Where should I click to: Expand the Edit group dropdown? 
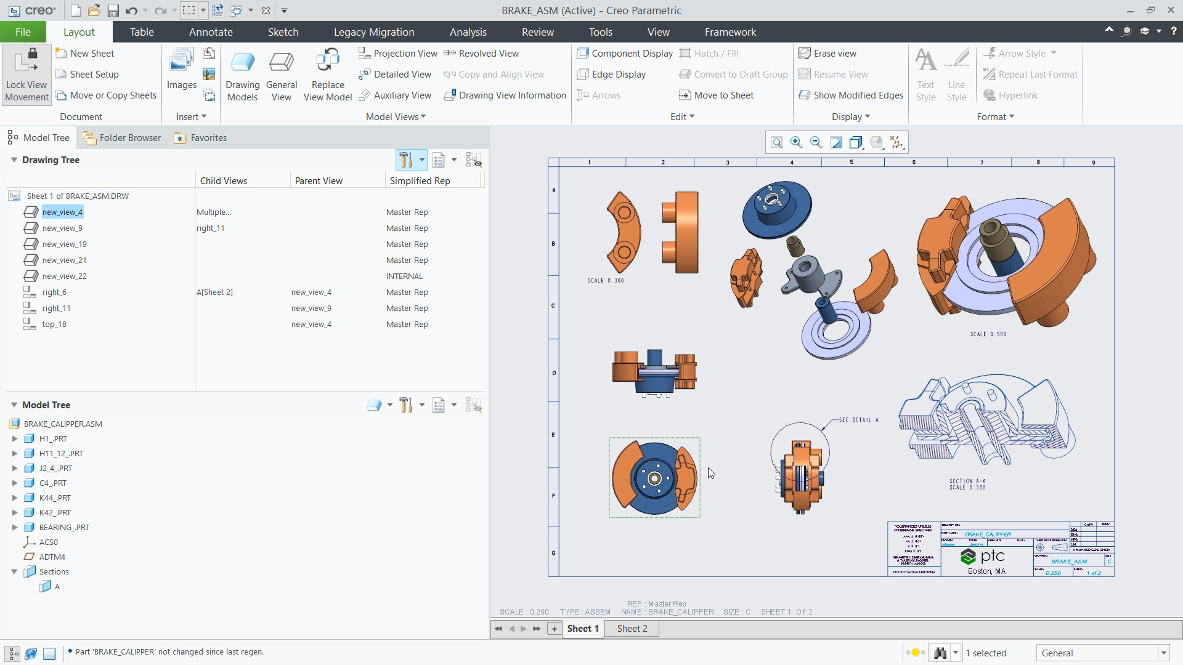click(x=682, y=117)
